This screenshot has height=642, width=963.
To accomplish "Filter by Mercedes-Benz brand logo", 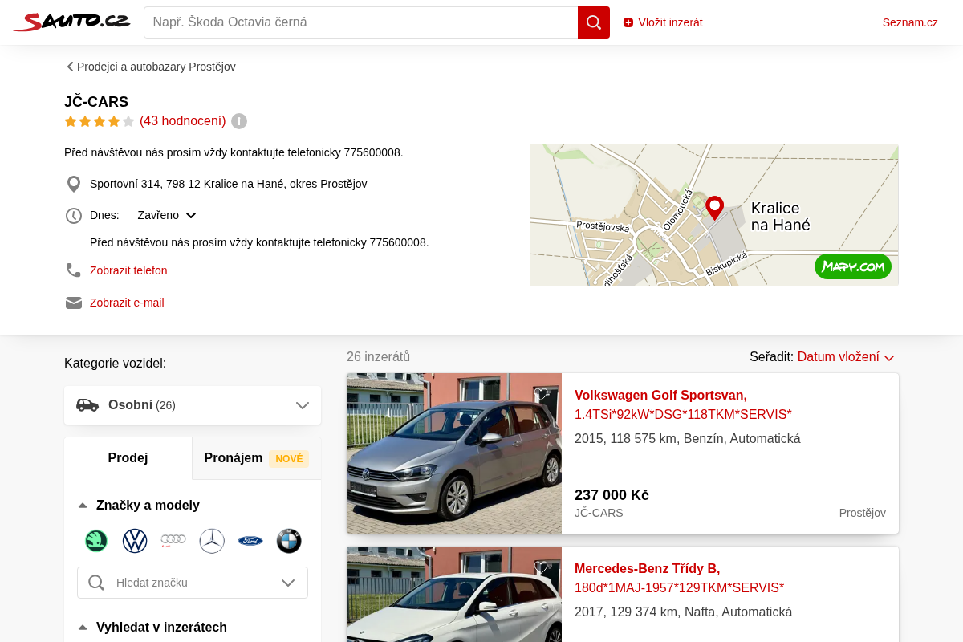I will (x=212, y=541).
